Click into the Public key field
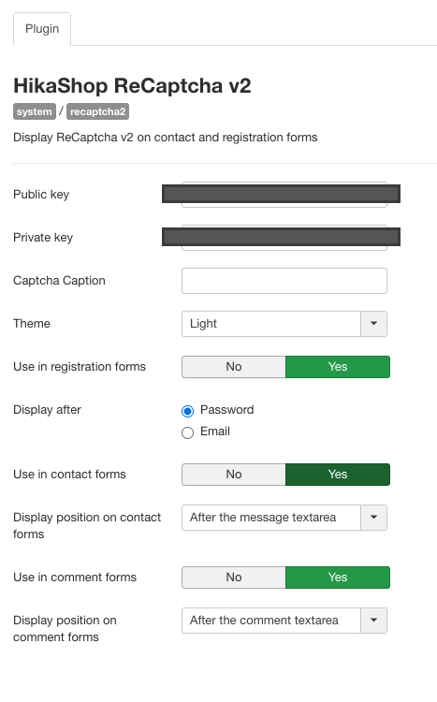The height and width of the screenshot is (702, 437). coord(284,195)
